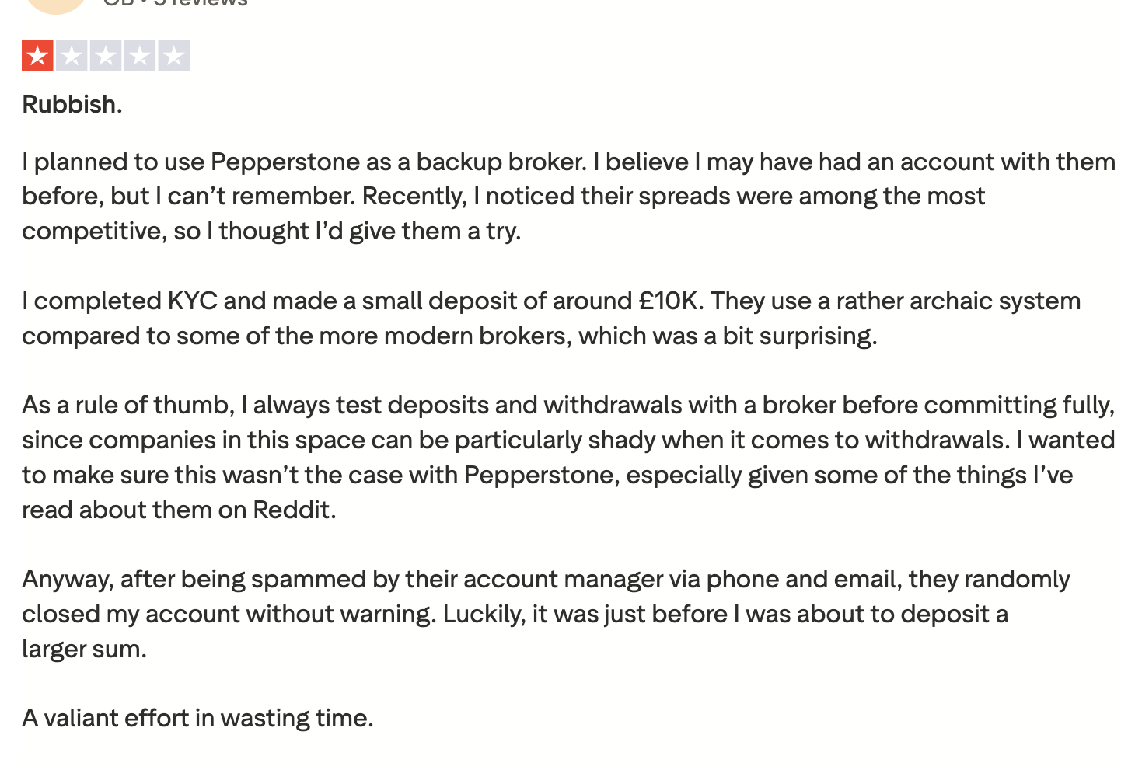Open the "Rubbish." review title
1135x763 pixels.
(x=72, y=104)
